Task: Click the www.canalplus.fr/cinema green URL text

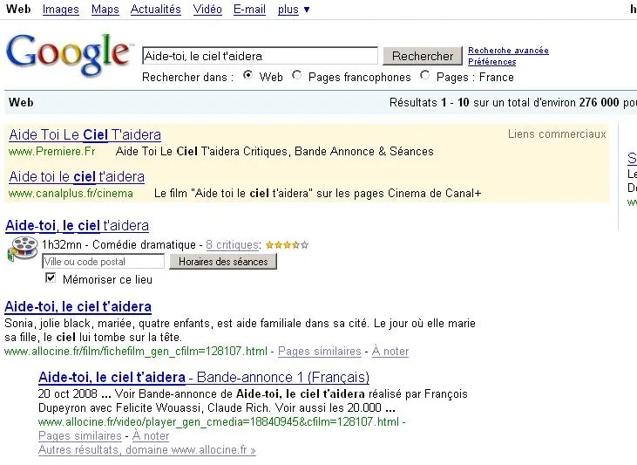Action: tap(71, 194)
